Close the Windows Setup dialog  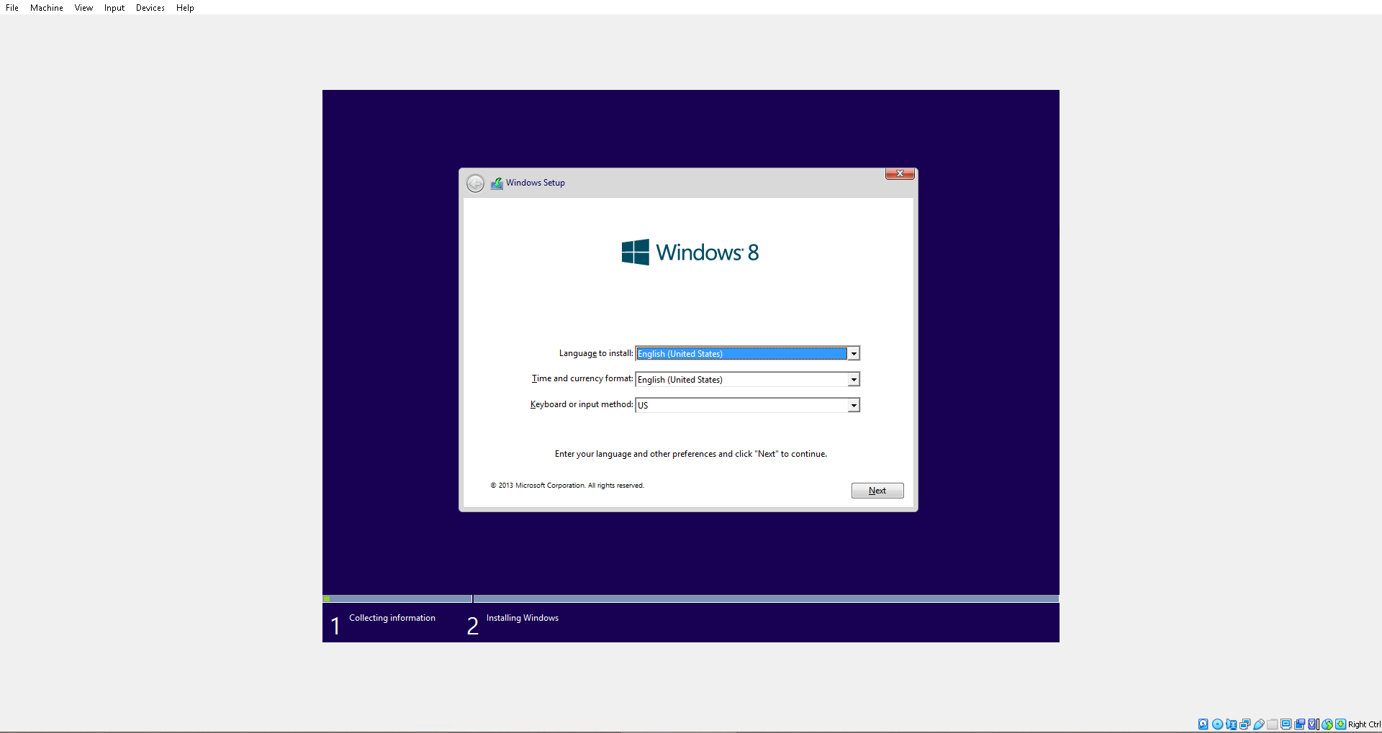pos(900,173)
